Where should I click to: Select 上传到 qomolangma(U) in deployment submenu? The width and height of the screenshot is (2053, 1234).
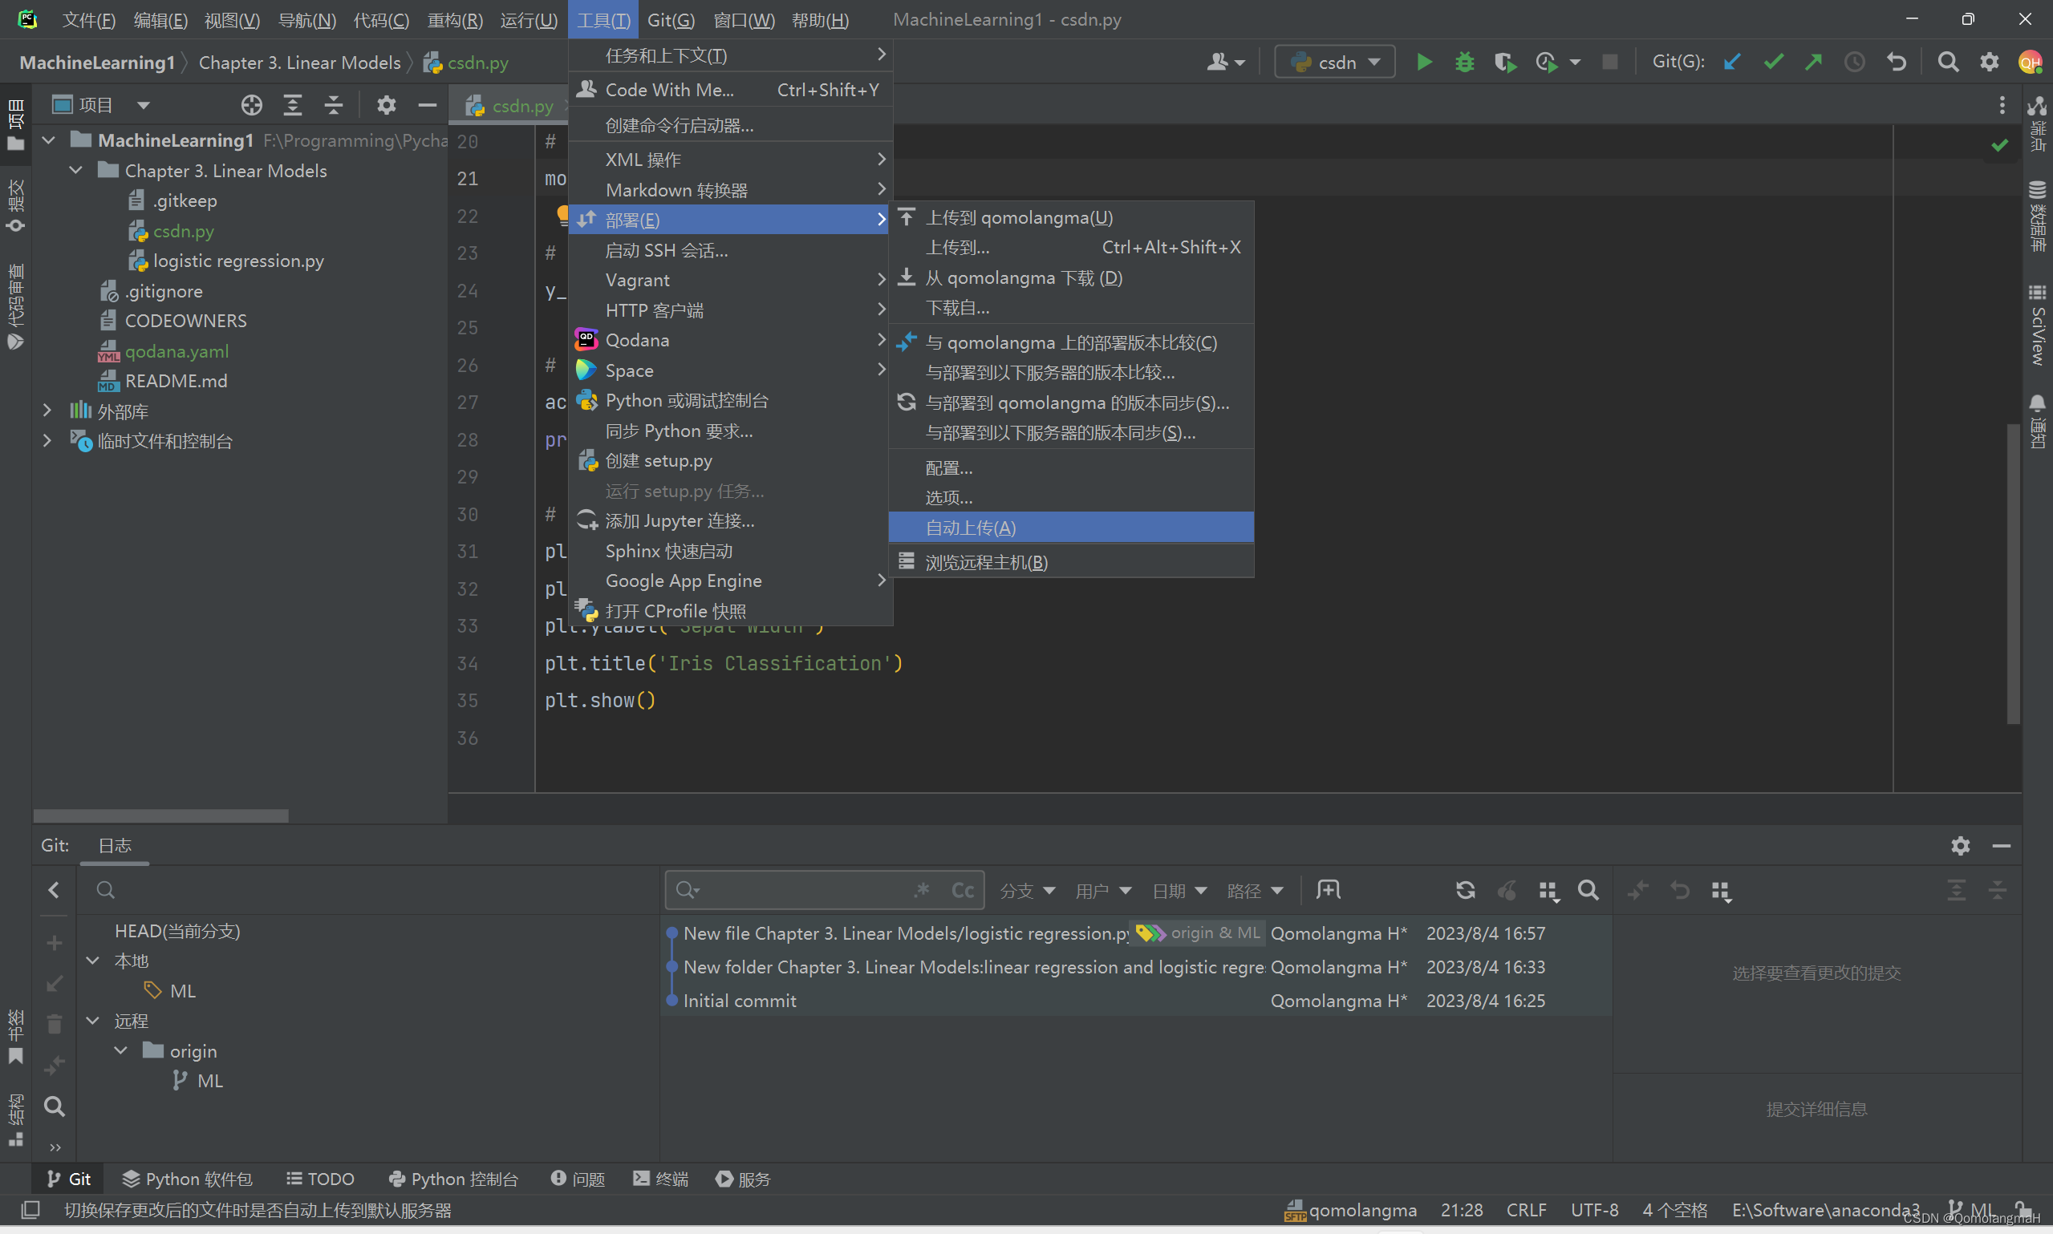tap(1070, 218)
